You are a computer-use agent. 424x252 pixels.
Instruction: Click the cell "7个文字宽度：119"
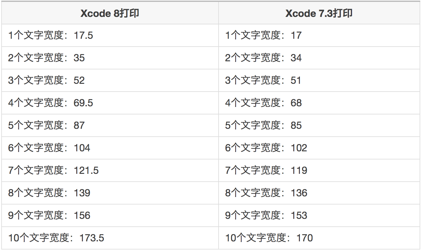pyautogui.click(x=266, y=170)
